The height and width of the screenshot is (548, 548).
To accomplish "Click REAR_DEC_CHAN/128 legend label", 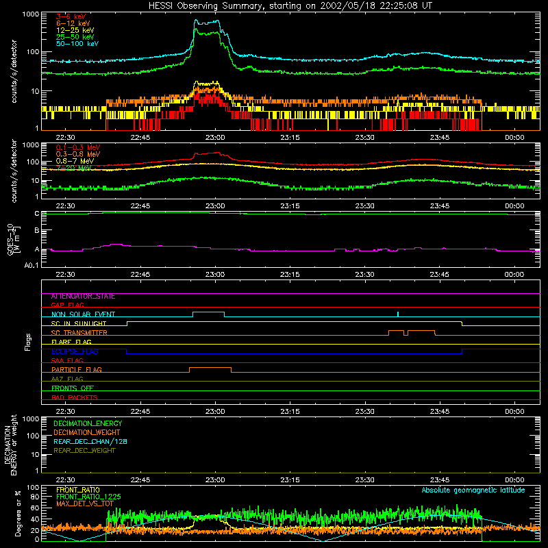I will [x=90, y=442].
